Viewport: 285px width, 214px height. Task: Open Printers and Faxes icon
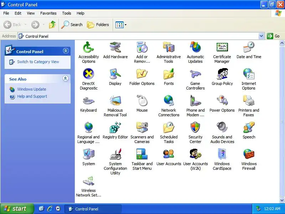point(249,101)
